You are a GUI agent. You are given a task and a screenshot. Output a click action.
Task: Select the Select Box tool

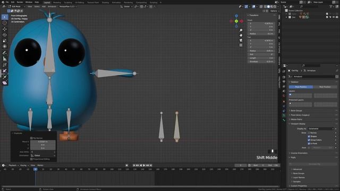tap(5, 17)
